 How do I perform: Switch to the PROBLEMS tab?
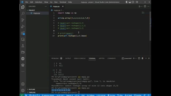[55, 58]
